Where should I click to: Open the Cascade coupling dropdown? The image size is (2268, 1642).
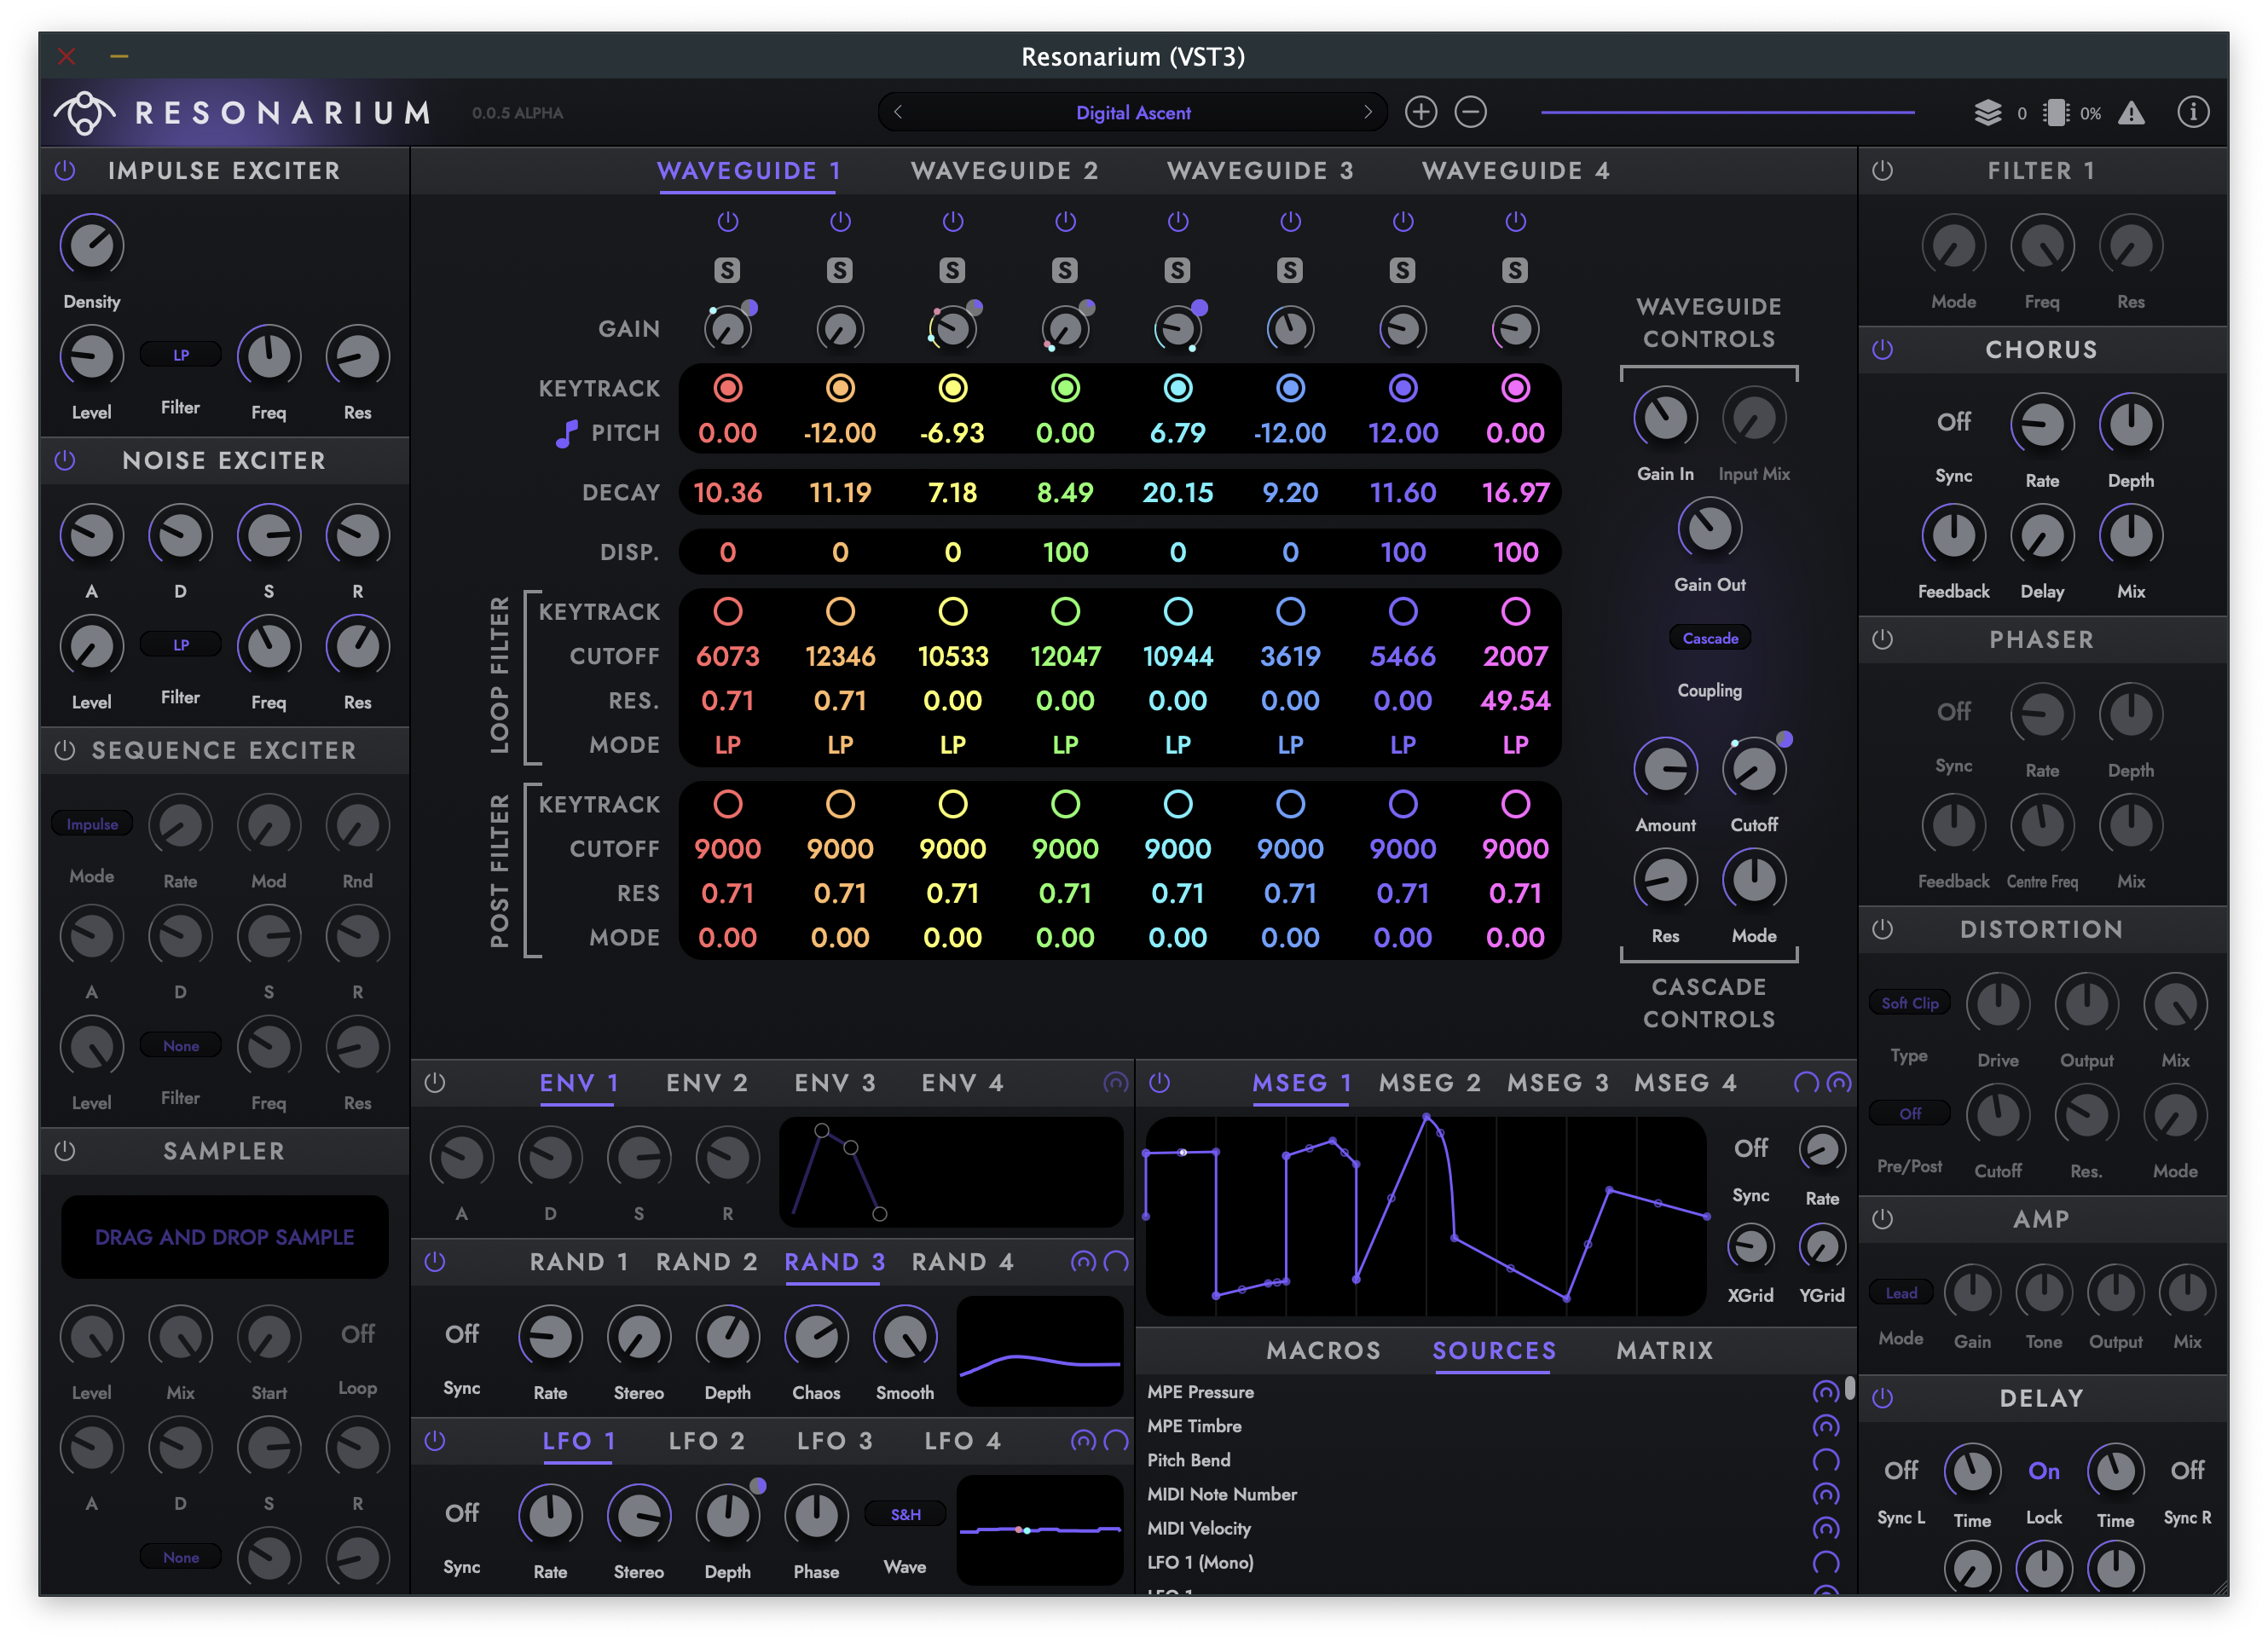1709,638
